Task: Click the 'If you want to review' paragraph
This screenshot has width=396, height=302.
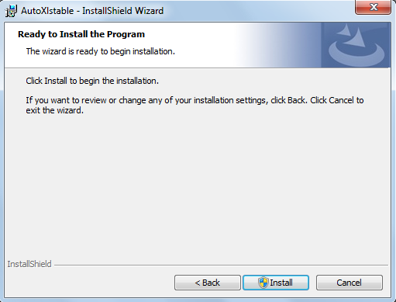Action: (195, 106)
